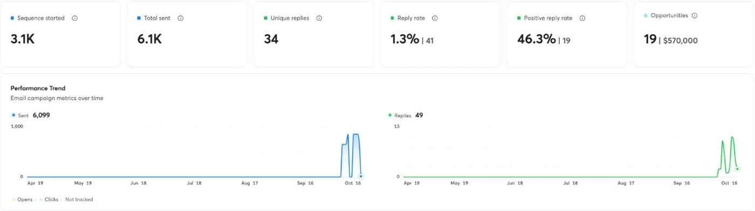Click the info icon beside Positive reply rate
This screenshot has height=211, width=755.
[x=582, y=18]
